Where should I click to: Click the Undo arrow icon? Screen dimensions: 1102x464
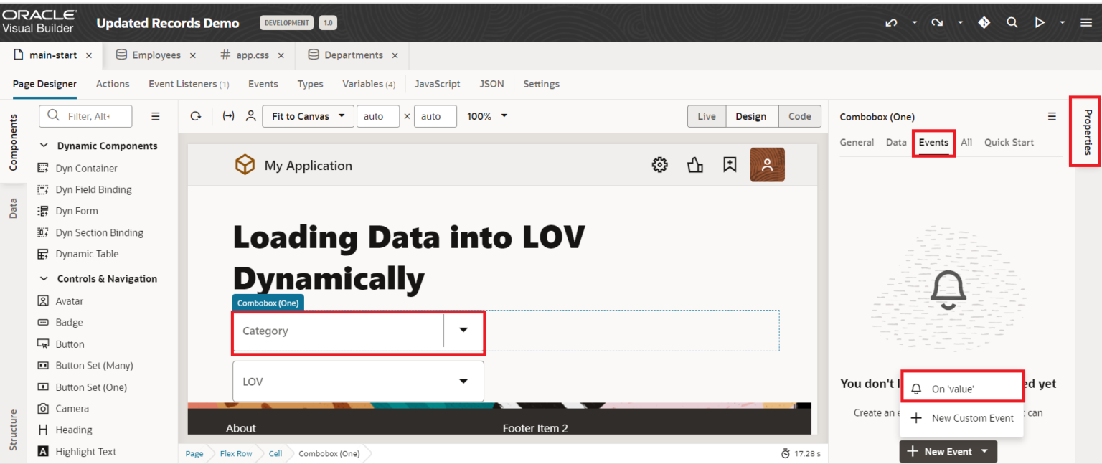[x=891, y=23]
